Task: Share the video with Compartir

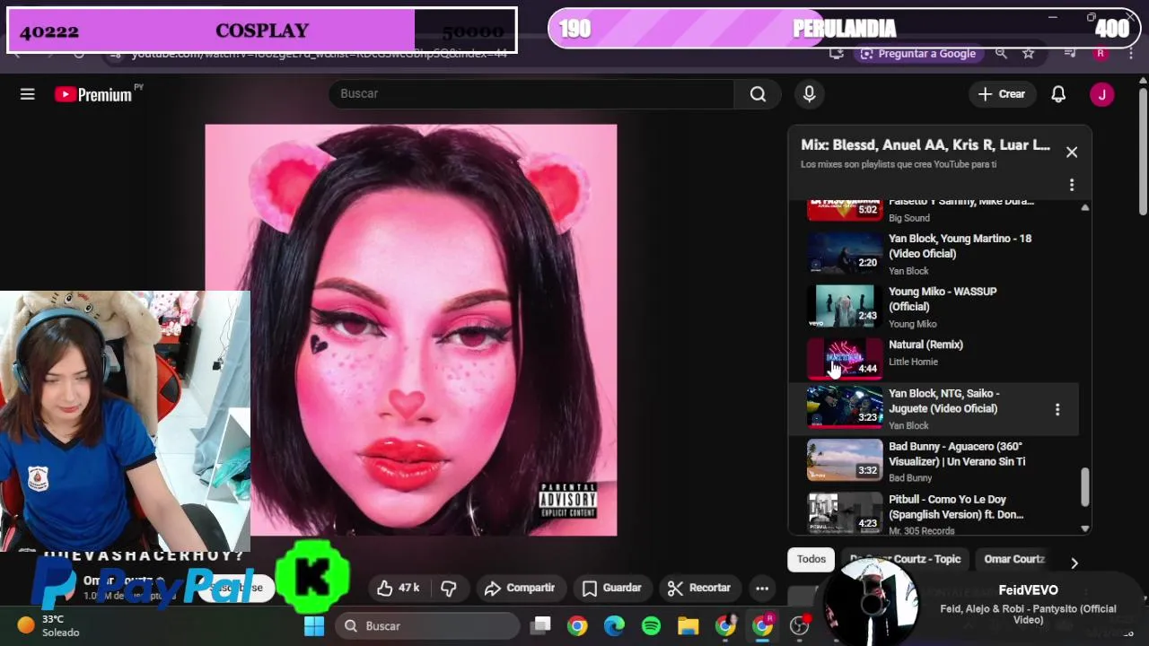Action: point(520,588)
